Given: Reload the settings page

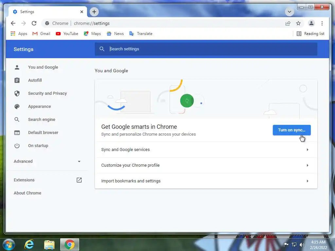Looking at the screenshot, I should point(34,23).
